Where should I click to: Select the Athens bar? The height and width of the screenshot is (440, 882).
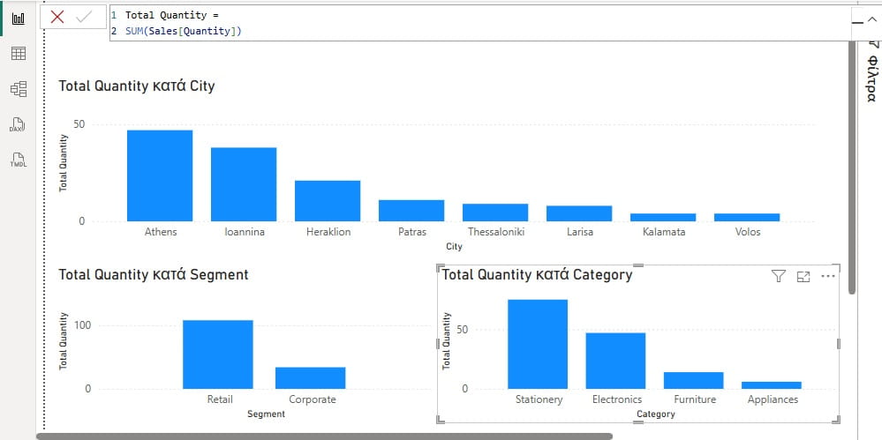pos(160,175)
